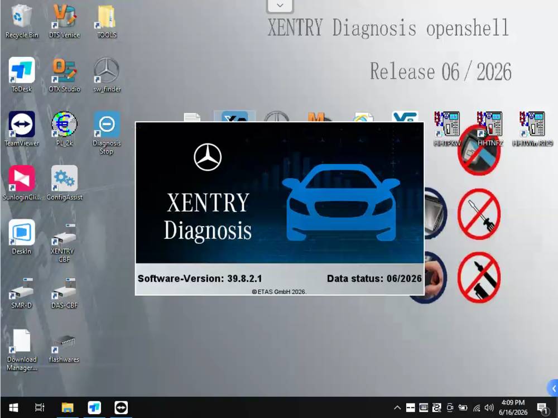Open the Windows Start menu
This screenshot has height=418, width=558.
[13, 407]
